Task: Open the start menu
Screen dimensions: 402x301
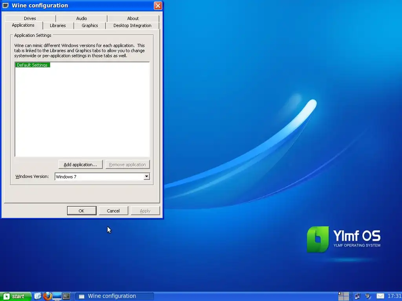Action: coord(15,296)
